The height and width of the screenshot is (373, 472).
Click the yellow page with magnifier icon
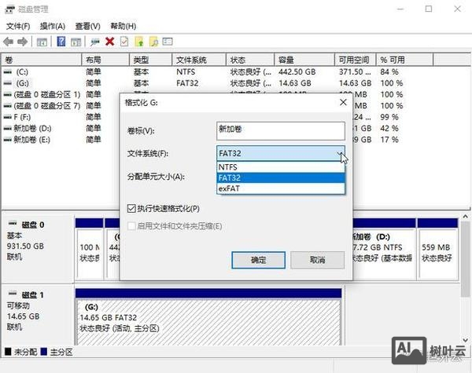(153, 42)
